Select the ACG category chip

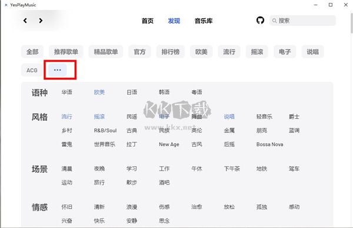click(32, 70)
